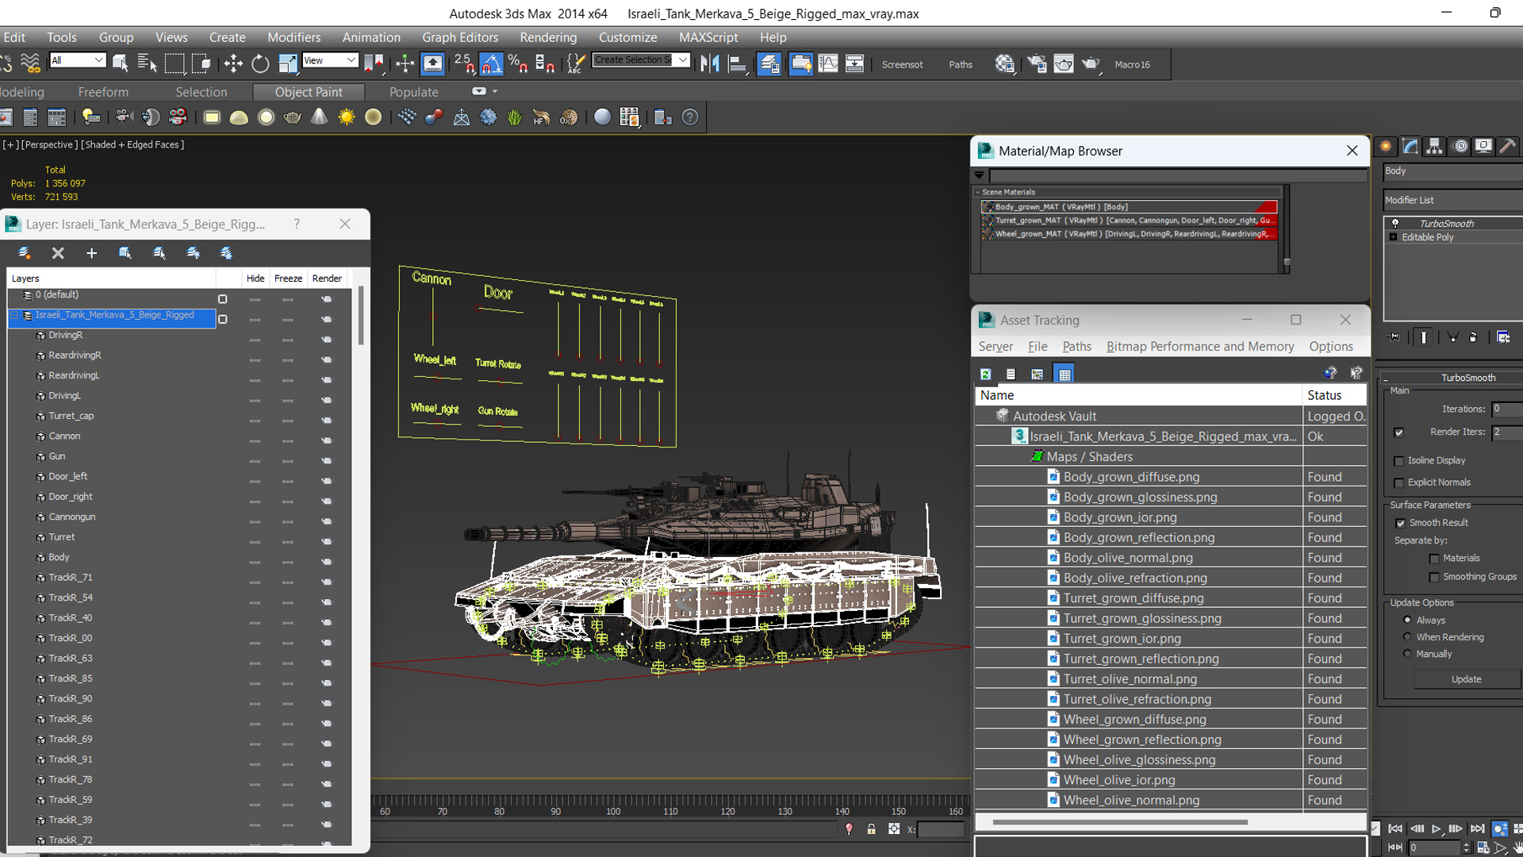Create new layer with plus icon
Image resolution: width=1523 pixels, height=857 pixels.
point(91,253)
